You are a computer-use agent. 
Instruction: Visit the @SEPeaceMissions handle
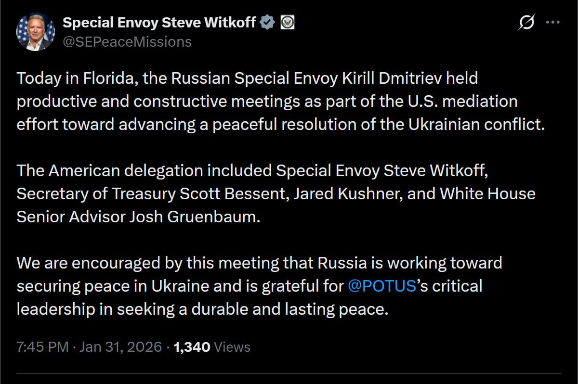pyautogui.click(x=127, y=42)
